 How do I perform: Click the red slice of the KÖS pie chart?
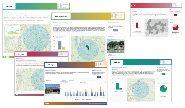tap(175, 28)
